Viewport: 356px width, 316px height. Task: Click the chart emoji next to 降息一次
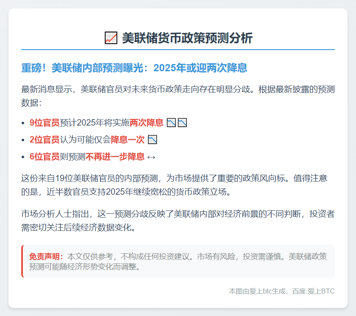(153, 139)
